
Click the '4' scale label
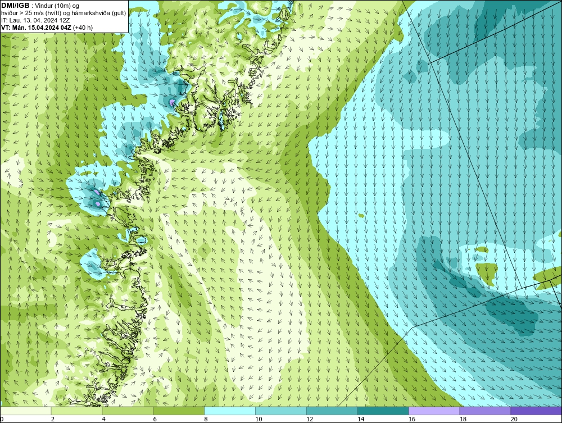(103, 419)
